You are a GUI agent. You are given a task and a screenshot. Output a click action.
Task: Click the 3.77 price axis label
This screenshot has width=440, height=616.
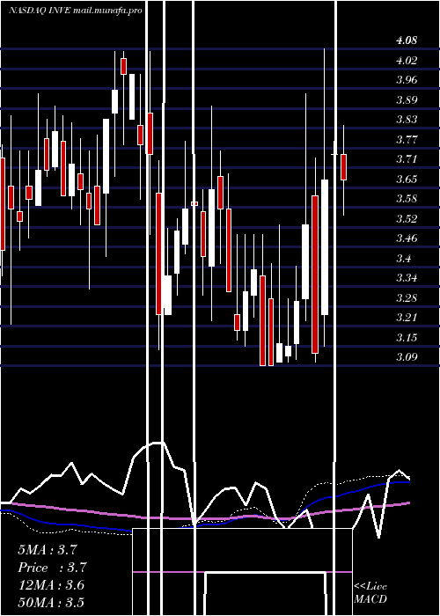[x=407, y=139]
